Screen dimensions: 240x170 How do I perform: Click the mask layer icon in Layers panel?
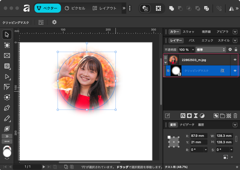pyautogui.click(x=189, y=116)
